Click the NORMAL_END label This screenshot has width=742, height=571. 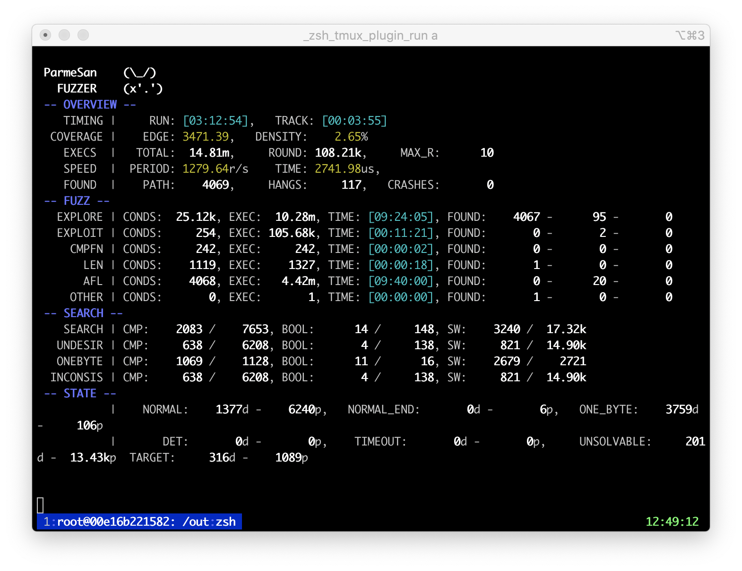pyautogui.click(x=384, y=410)
